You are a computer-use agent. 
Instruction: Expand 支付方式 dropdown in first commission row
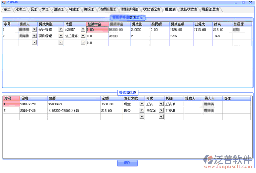point(142,104)
